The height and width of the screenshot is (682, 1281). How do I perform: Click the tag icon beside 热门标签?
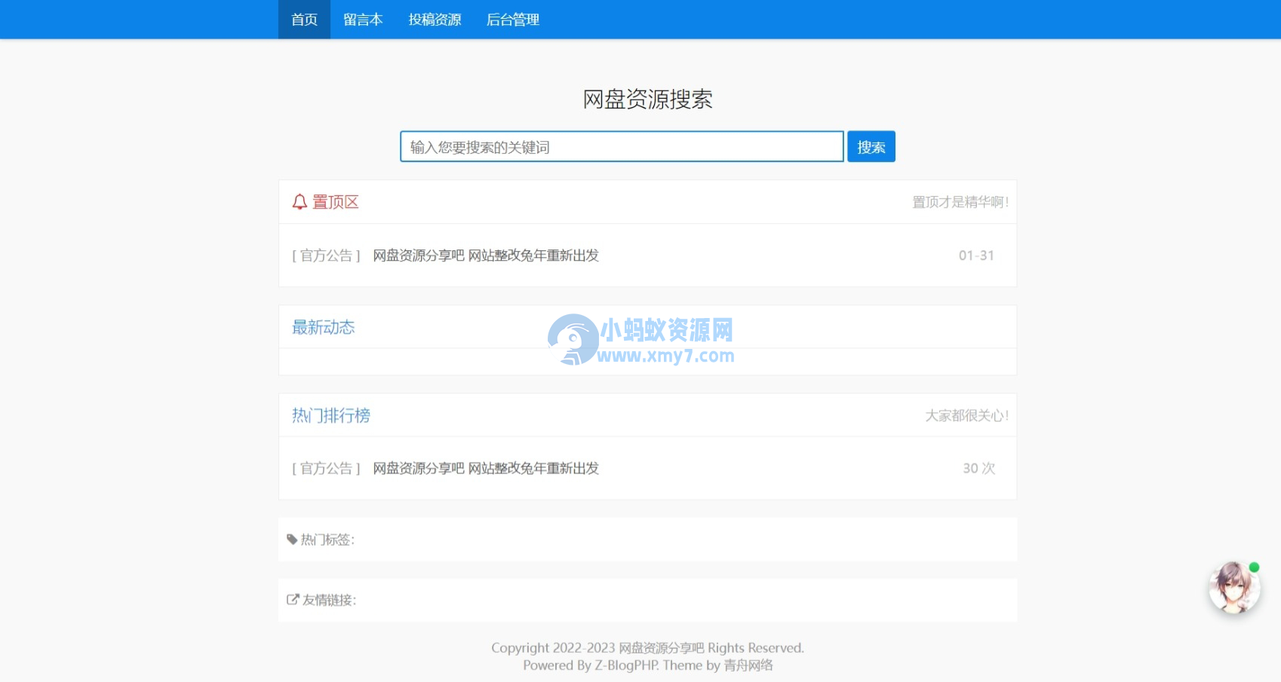coord(292,540)
